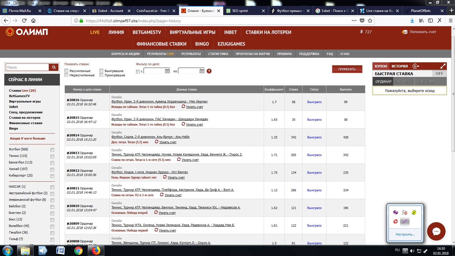
Task: Open the RU language indicator in the tray
Action: coord(397,250)
